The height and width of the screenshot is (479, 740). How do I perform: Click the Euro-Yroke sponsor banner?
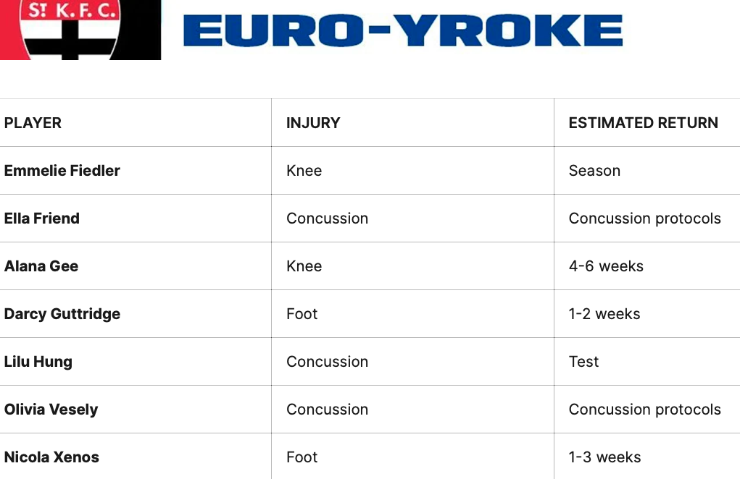pyautogui.click(x=403, y=31)
